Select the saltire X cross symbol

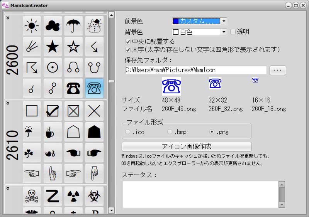coord(94,111)
